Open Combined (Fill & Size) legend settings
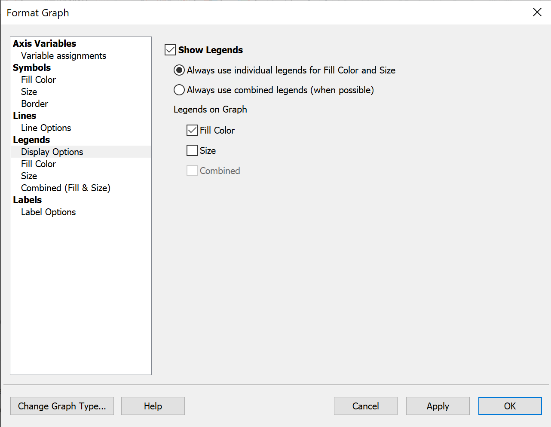Screen dimensions: 551x427 [x=65, y=188]
